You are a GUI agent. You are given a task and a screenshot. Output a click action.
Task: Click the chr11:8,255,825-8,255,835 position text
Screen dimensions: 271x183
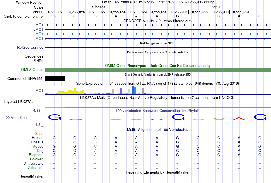(187, 2)
